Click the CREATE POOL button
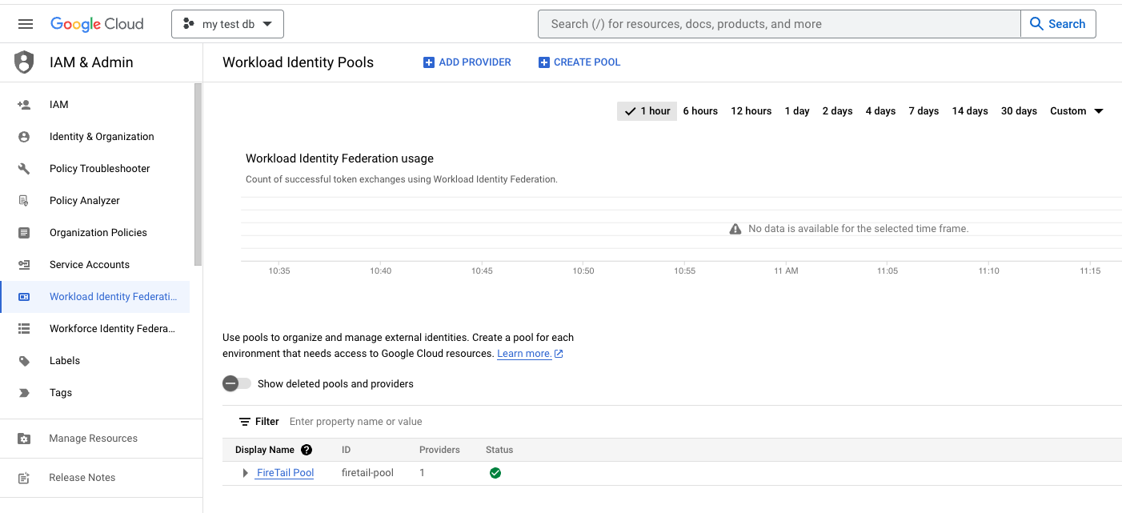 579,62
